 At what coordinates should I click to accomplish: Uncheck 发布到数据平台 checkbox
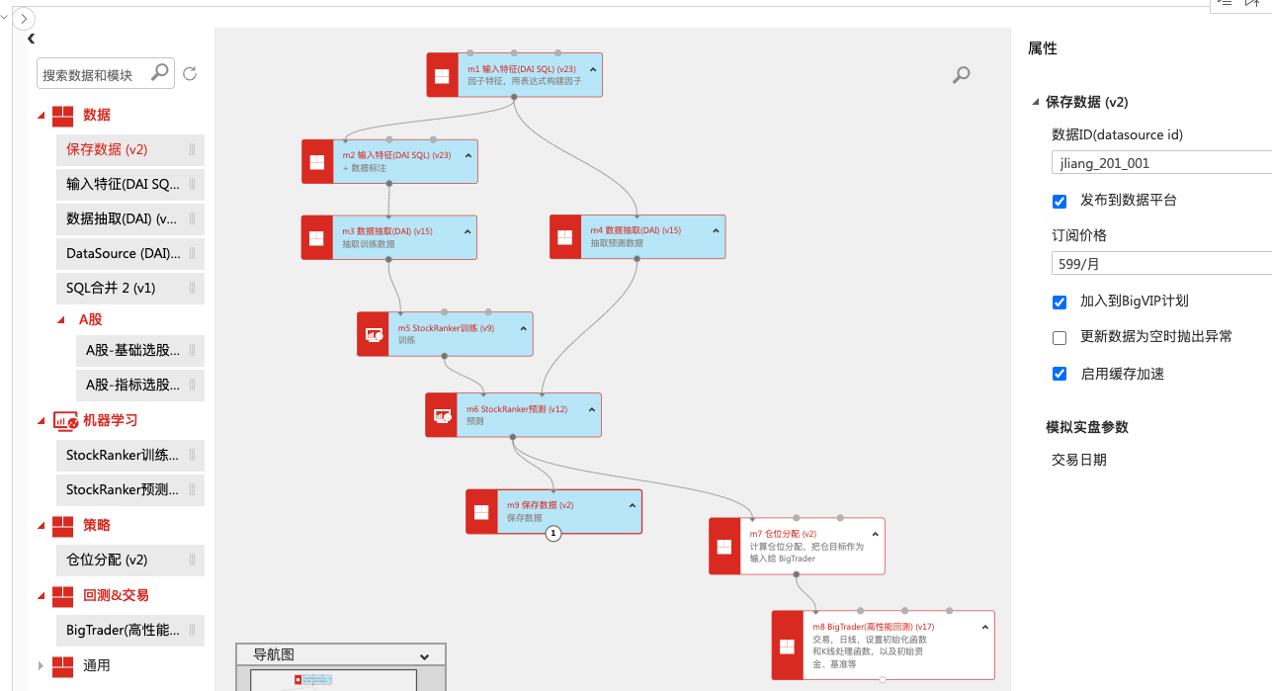pyautogui.click(x=1060, y=201)
